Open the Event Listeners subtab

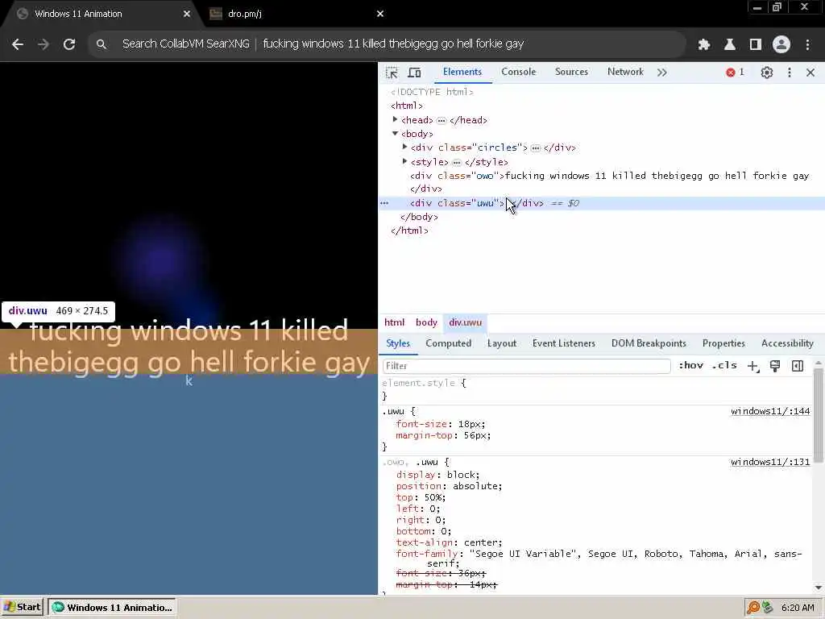point(563,343)
